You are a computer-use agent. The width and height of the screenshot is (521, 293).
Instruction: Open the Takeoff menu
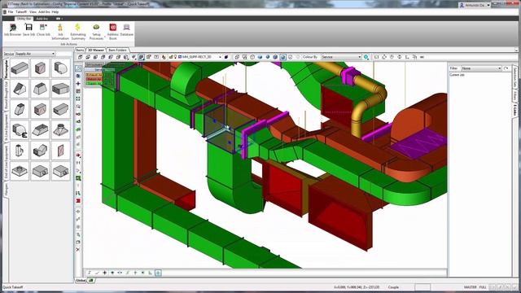coord(21,11)
